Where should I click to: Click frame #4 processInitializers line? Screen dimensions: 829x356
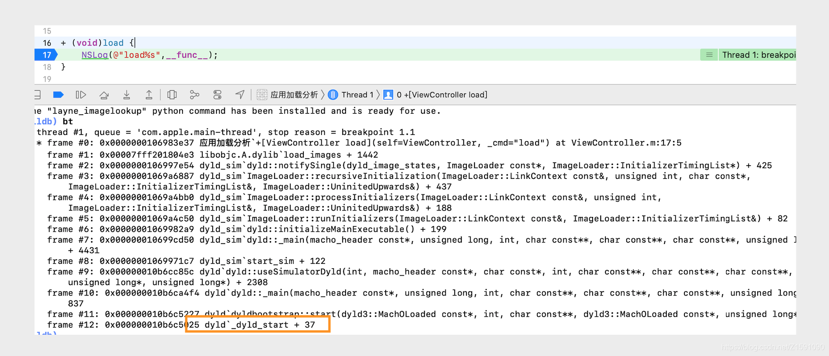[x=354, y=203]
